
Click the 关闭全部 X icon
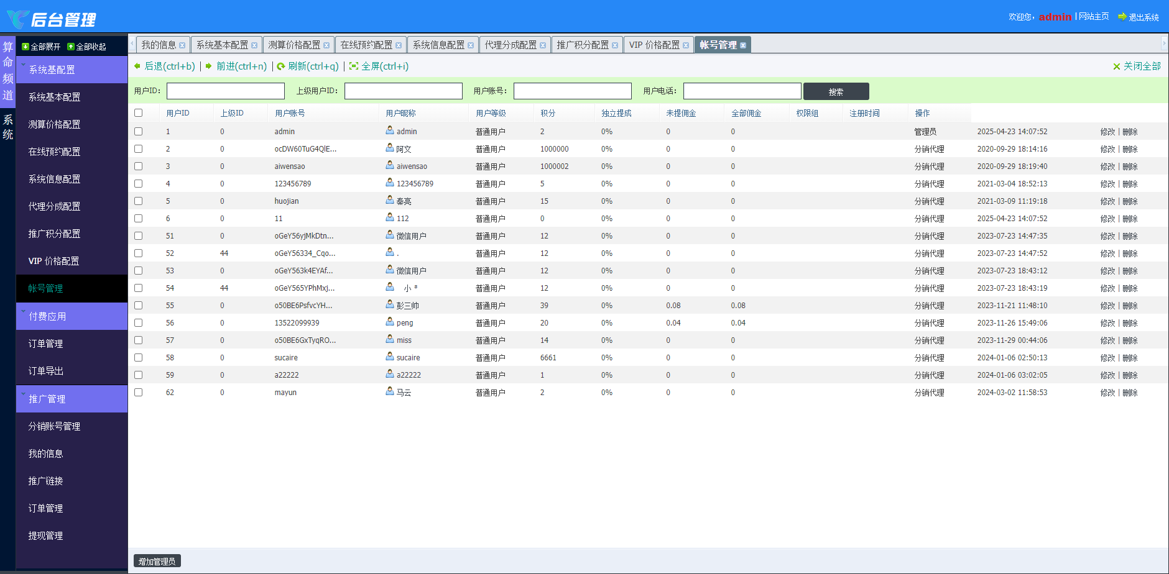pyautogui.click(x=1117, y=66)
